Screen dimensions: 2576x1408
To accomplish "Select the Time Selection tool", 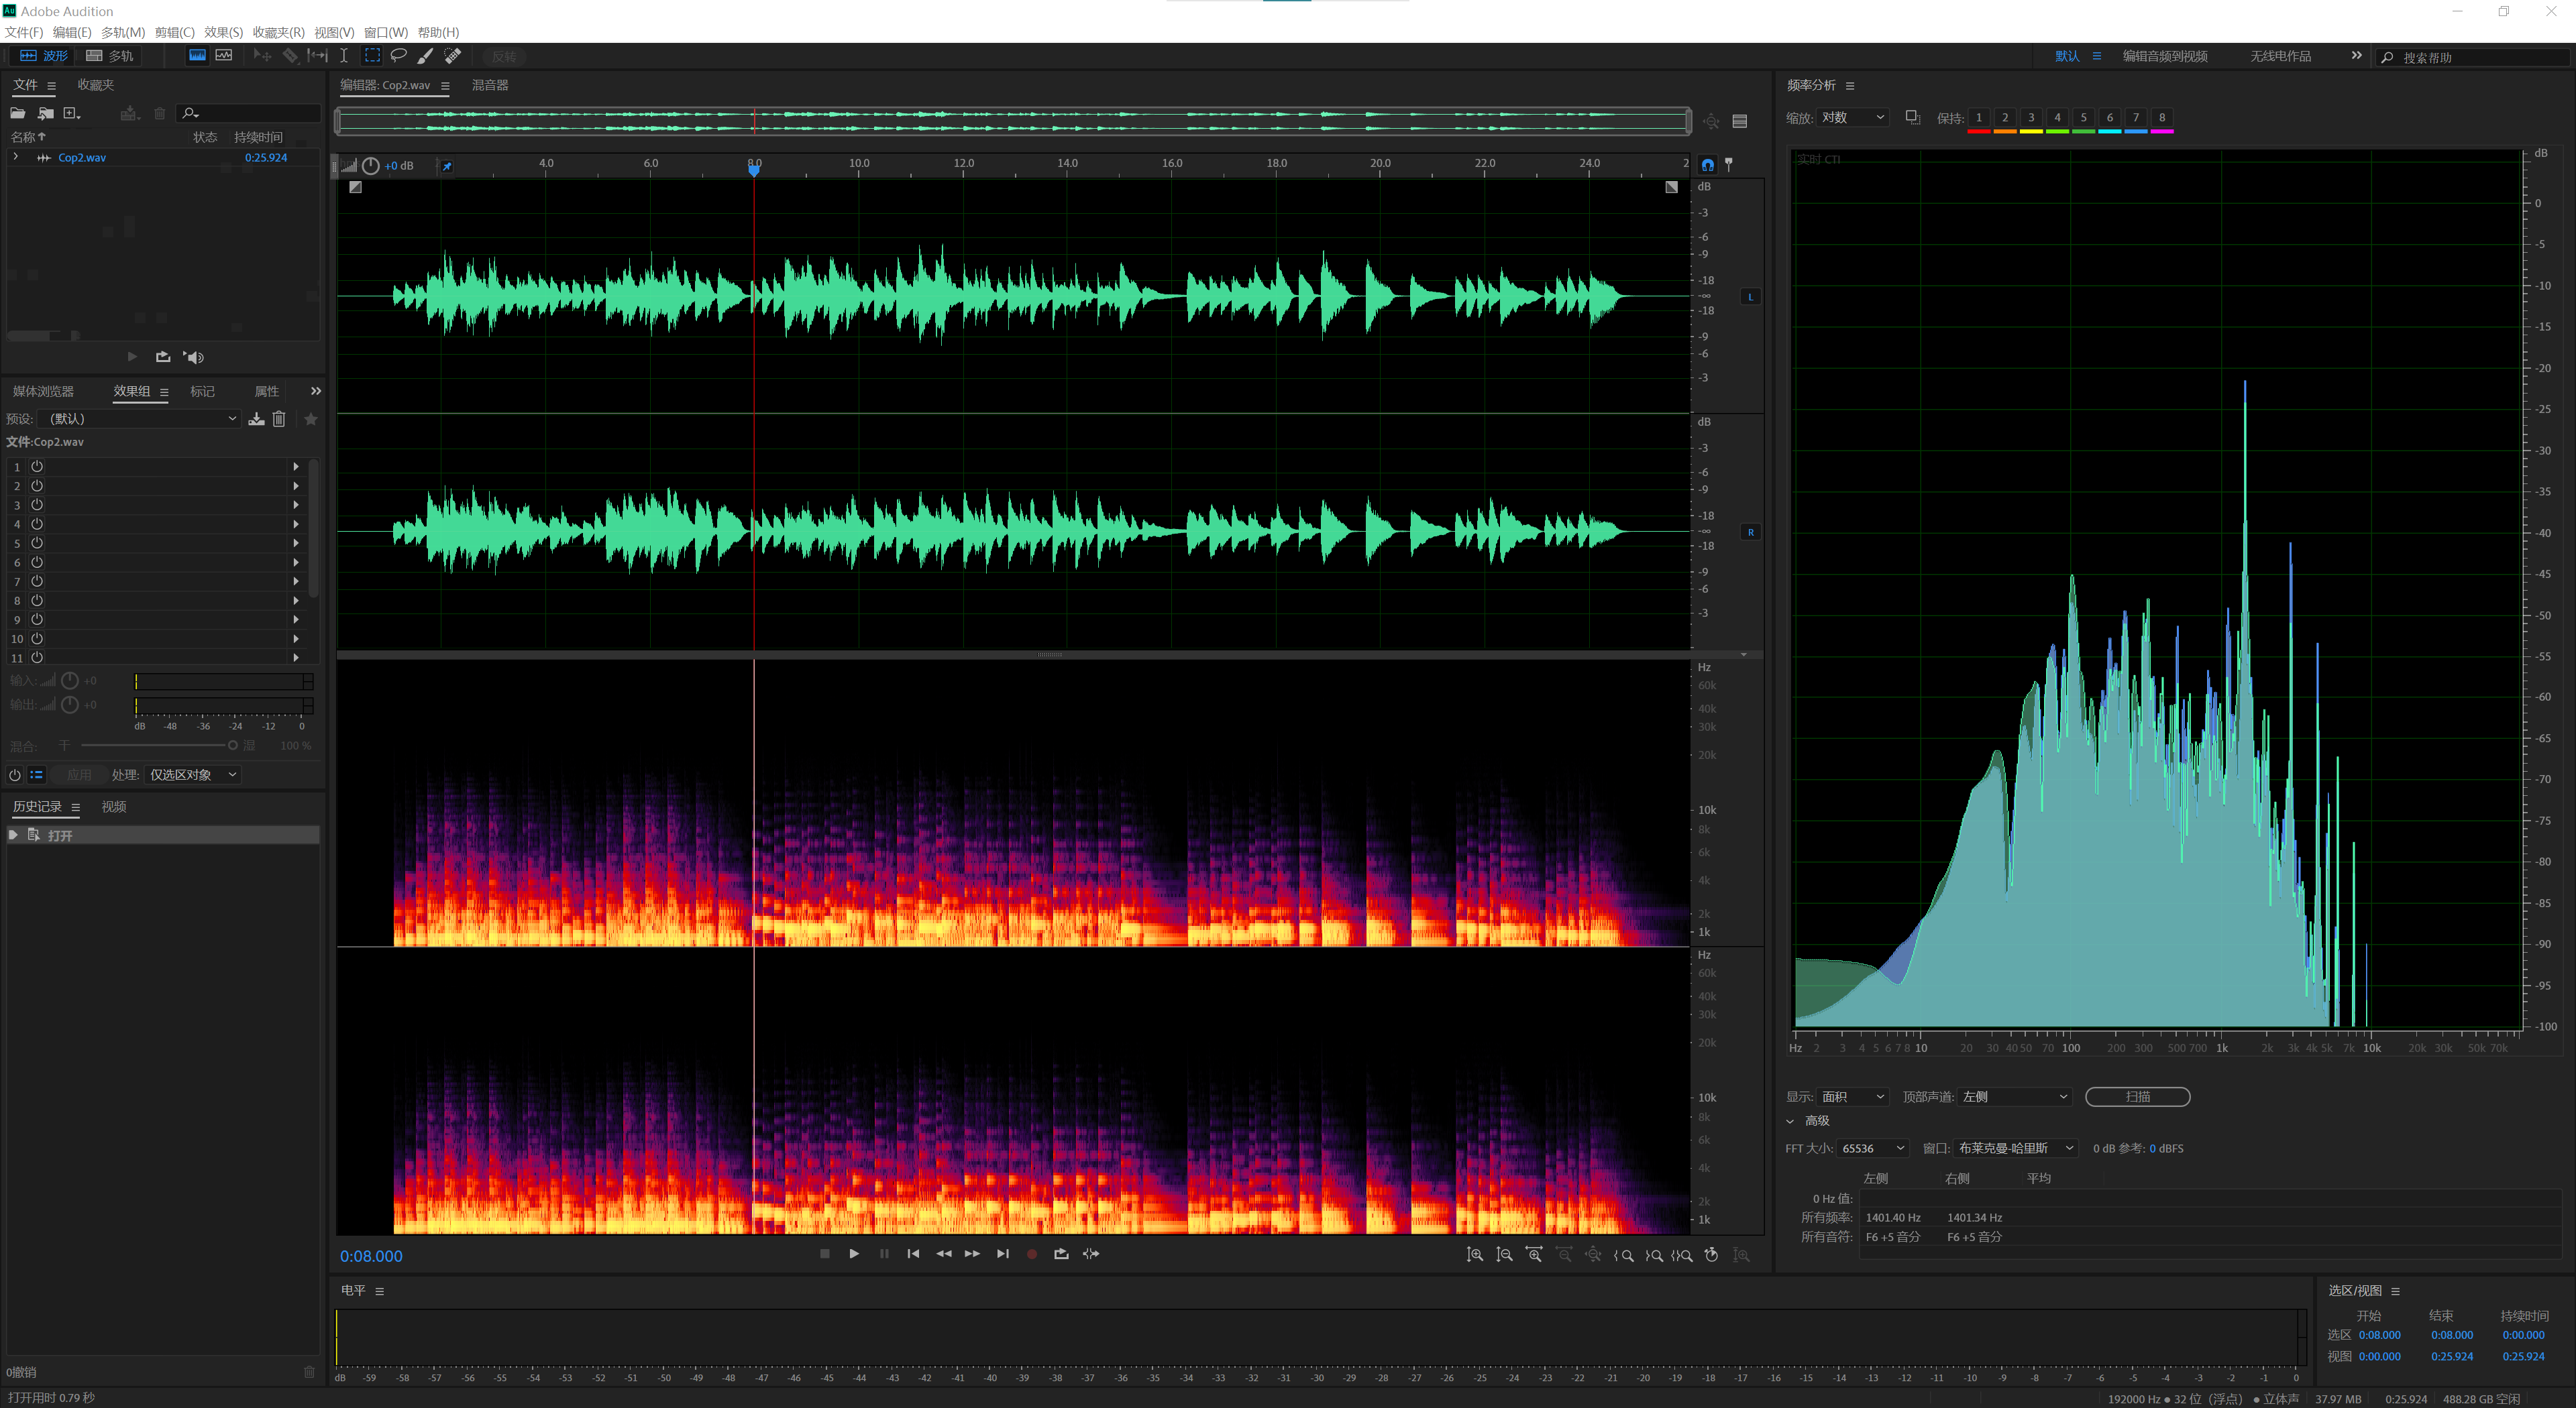I will (344, 56).
